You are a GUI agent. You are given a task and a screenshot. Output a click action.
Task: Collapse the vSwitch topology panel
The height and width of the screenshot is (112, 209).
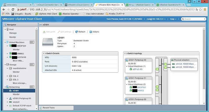click(x=125, y=54)
